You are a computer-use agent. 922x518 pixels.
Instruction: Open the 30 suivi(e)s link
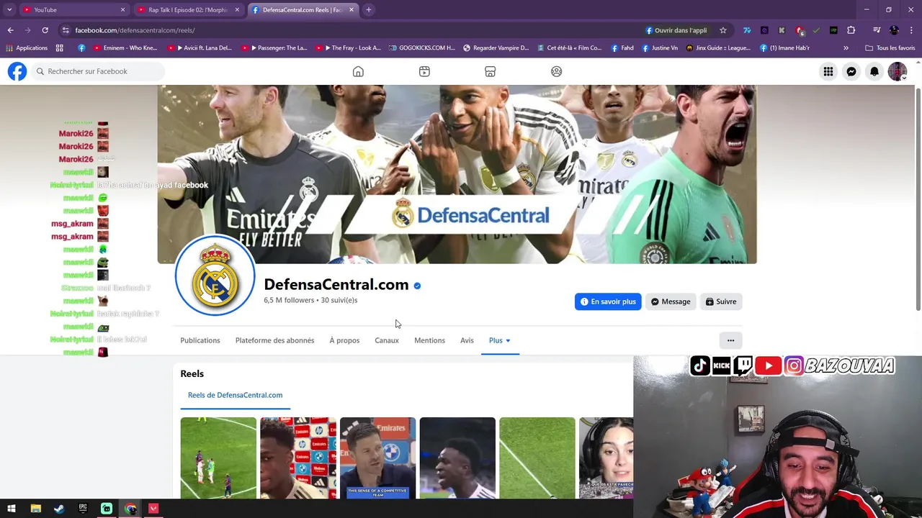pyautogui.click(x=339, y=300)
